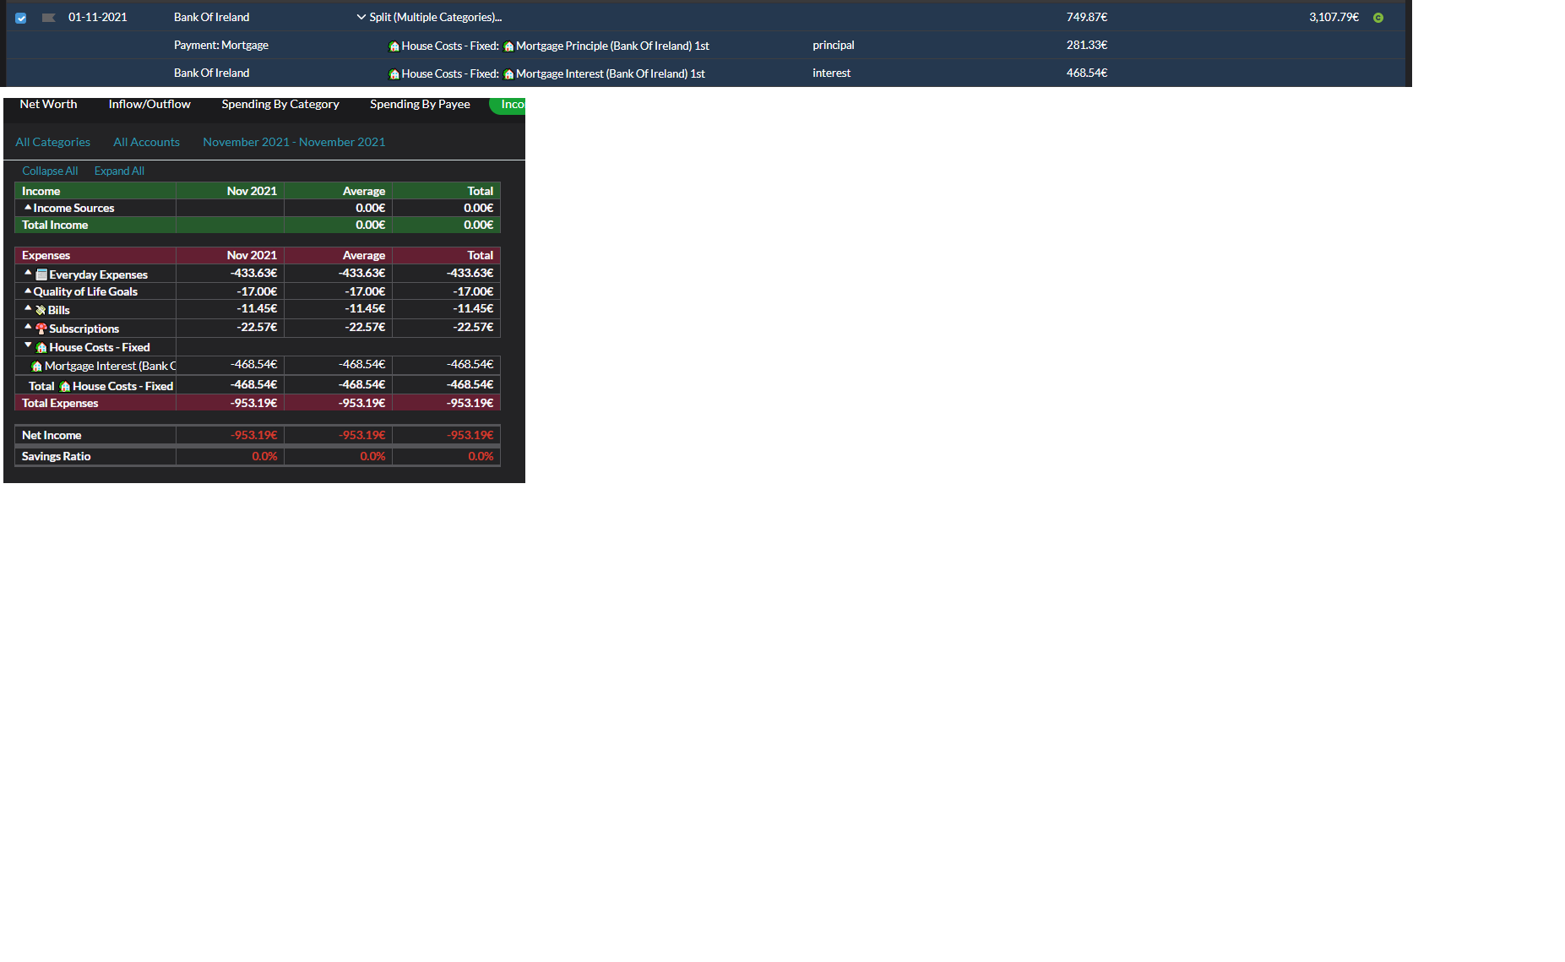
Task: Click the 'interest' memo text
Action: click(x=832, y=73)
